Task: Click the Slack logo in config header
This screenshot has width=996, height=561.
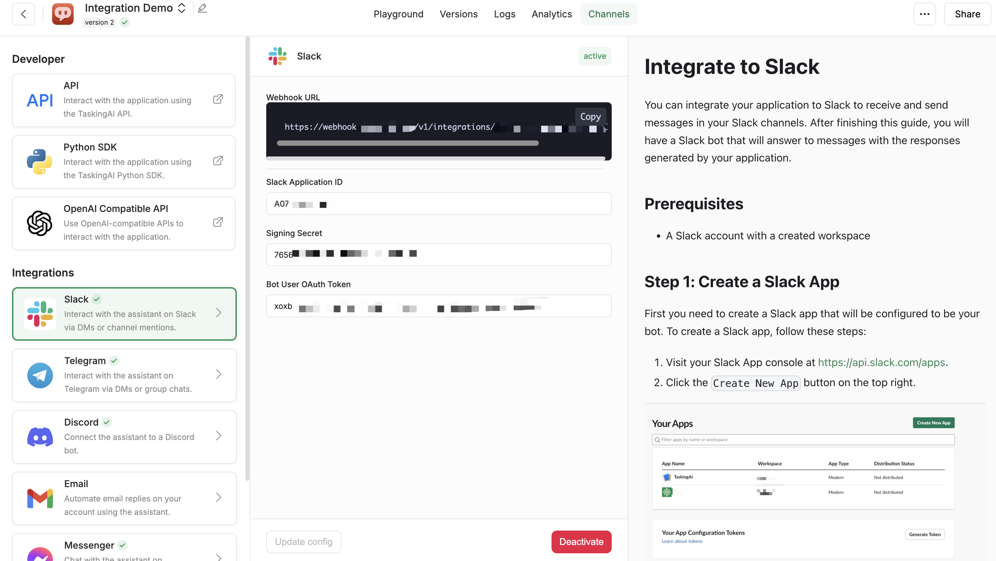Action: click(278, 56)
